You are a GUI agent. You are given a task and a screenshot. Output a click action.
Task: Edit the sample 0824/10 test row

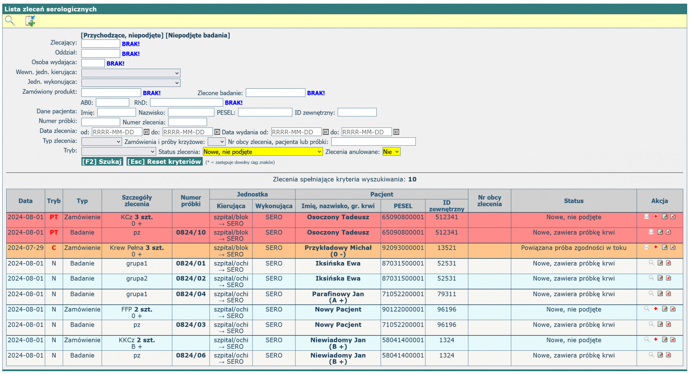660,232
